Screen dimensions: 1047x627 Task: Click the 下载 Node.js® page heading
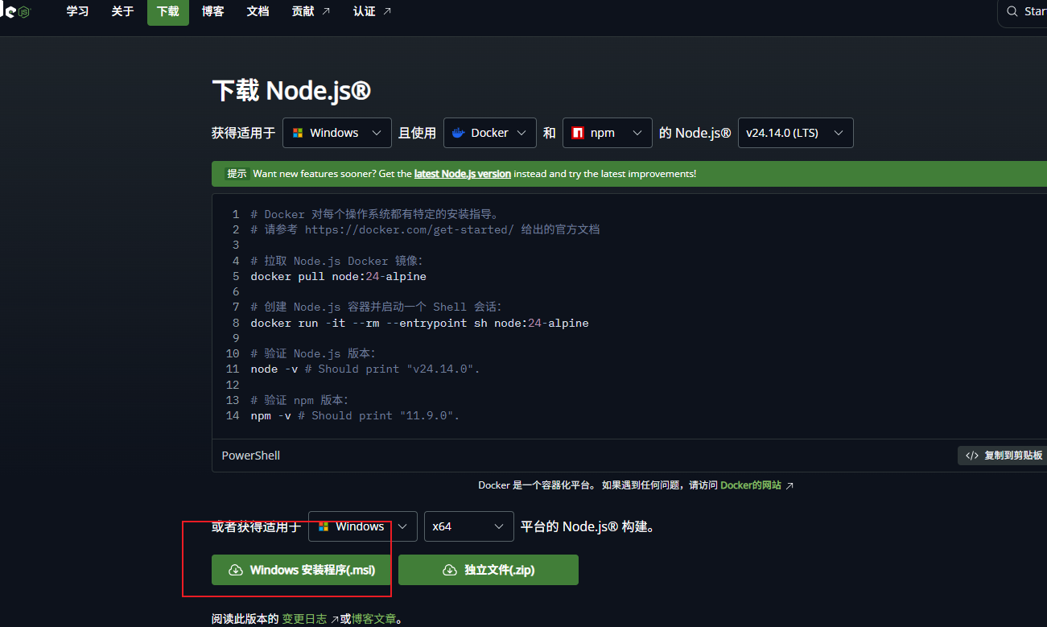point(291,90)
